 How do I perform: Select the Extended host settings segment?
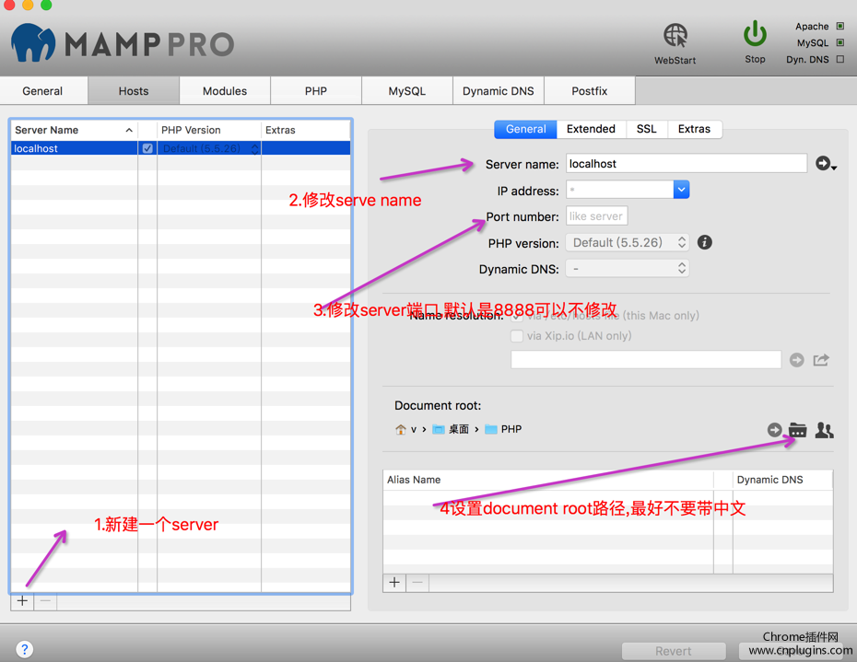coord(591,129)
